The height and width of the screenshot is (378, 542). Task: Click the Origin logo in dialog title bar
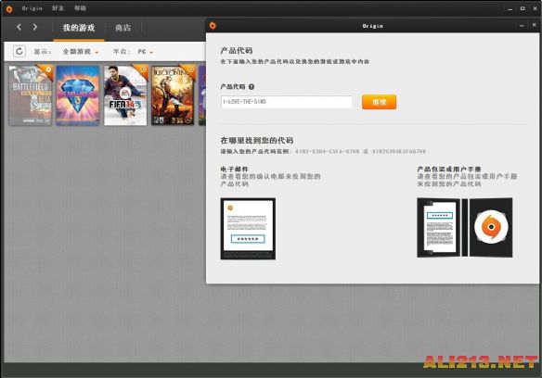213,26
